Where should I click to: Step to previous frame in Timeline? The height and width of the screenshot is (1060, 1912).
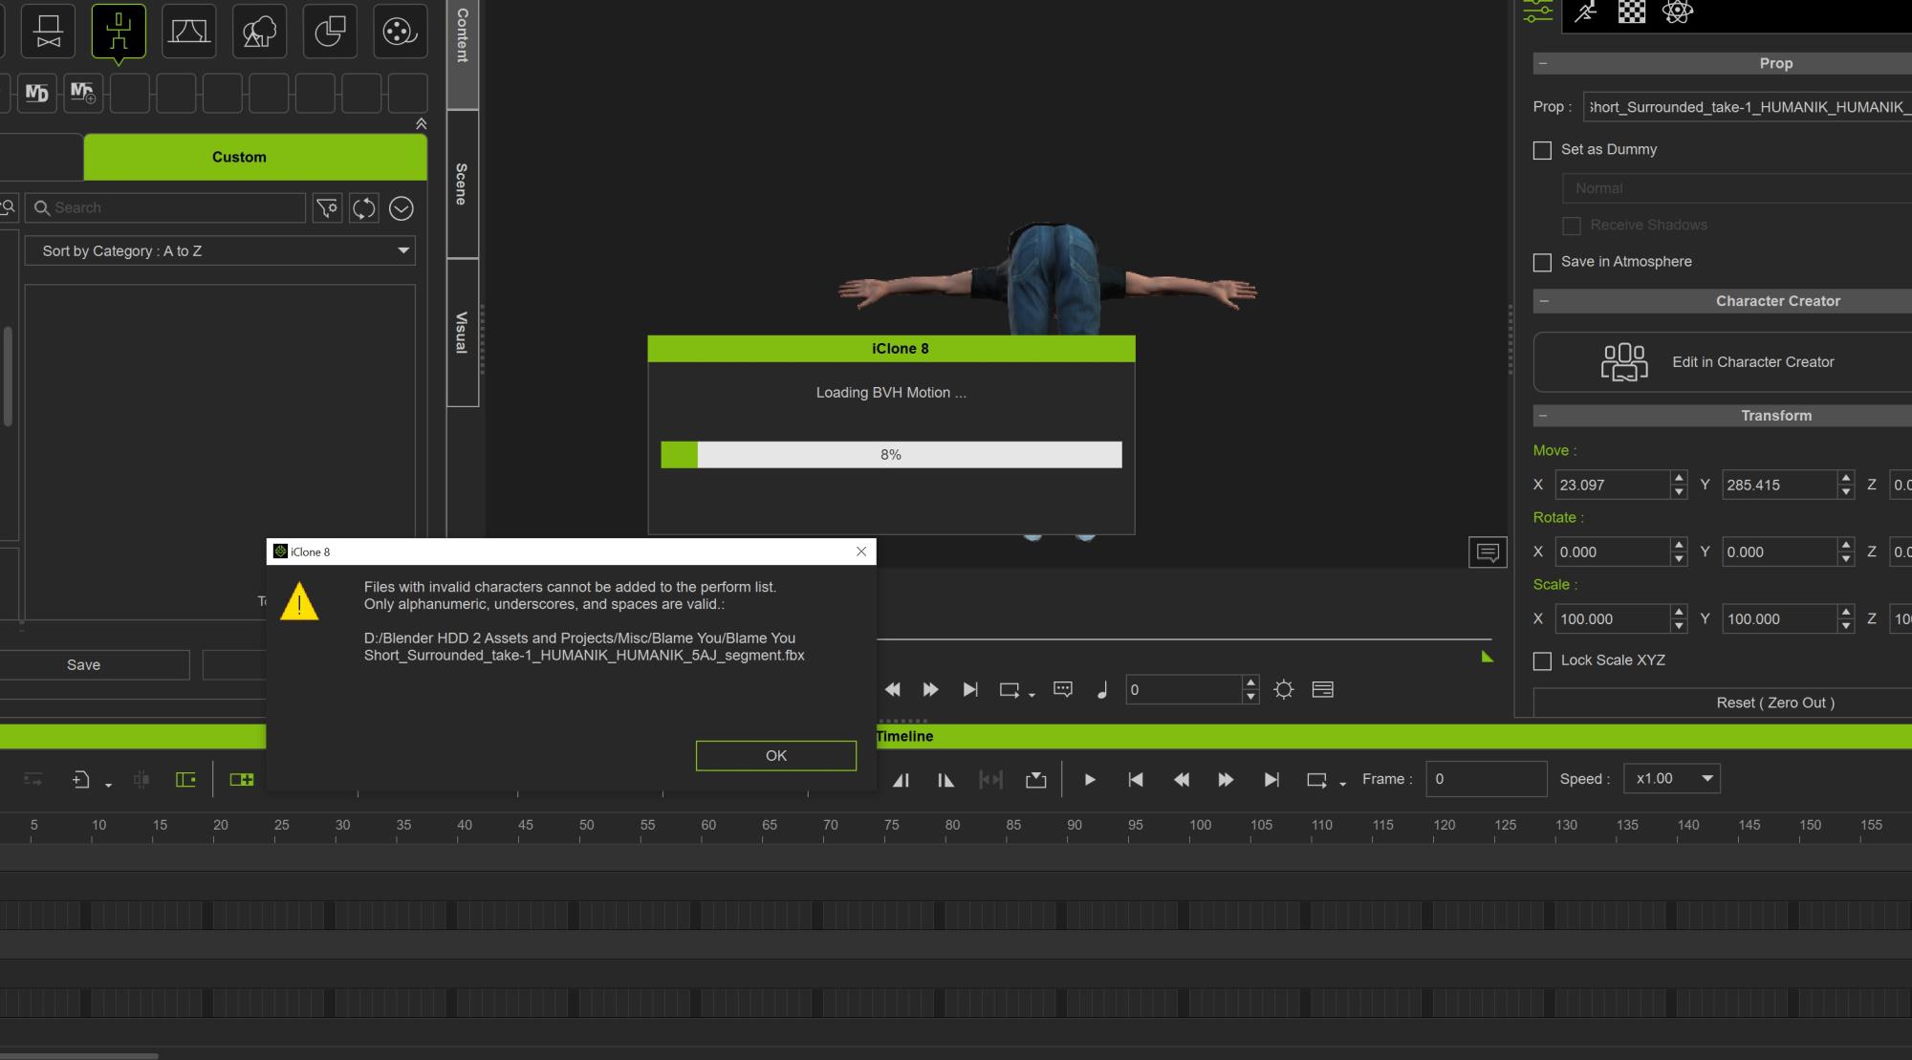click(x=1182, y=779)
